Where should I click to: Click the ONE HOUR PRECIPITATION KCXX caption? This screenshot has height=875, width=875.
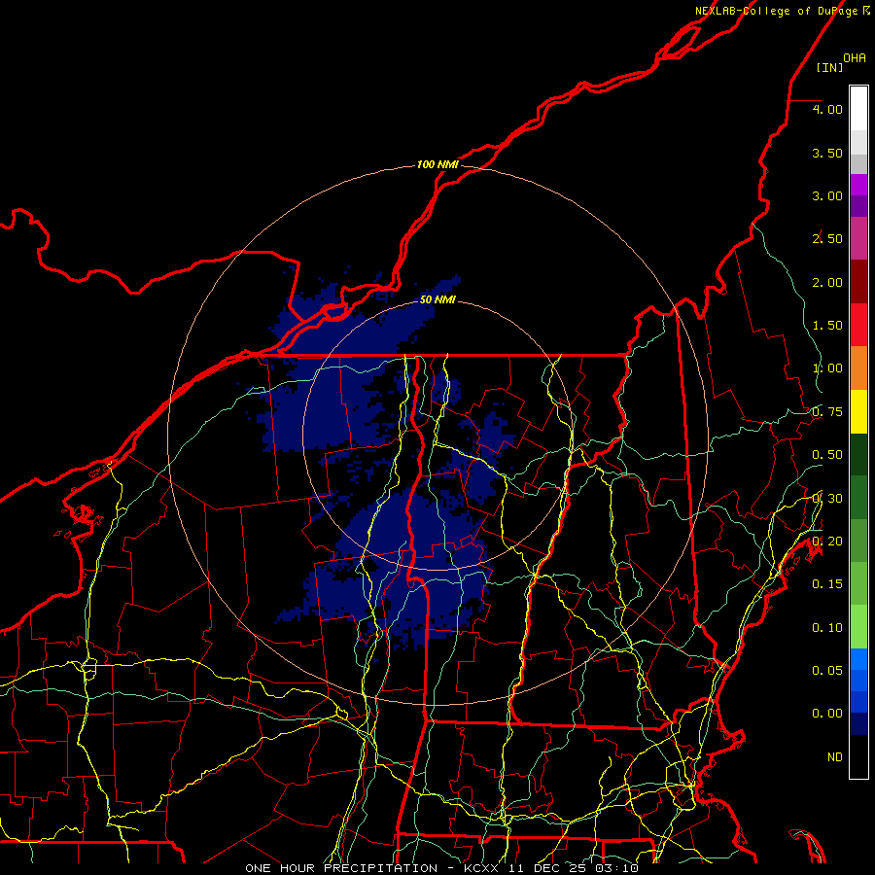coord(441,868)
